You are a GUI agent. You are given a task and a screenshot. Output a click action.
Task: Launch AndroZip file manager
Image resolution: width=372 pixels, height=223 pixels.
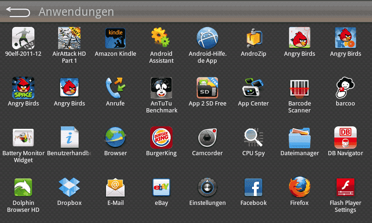tap(253, 38)
